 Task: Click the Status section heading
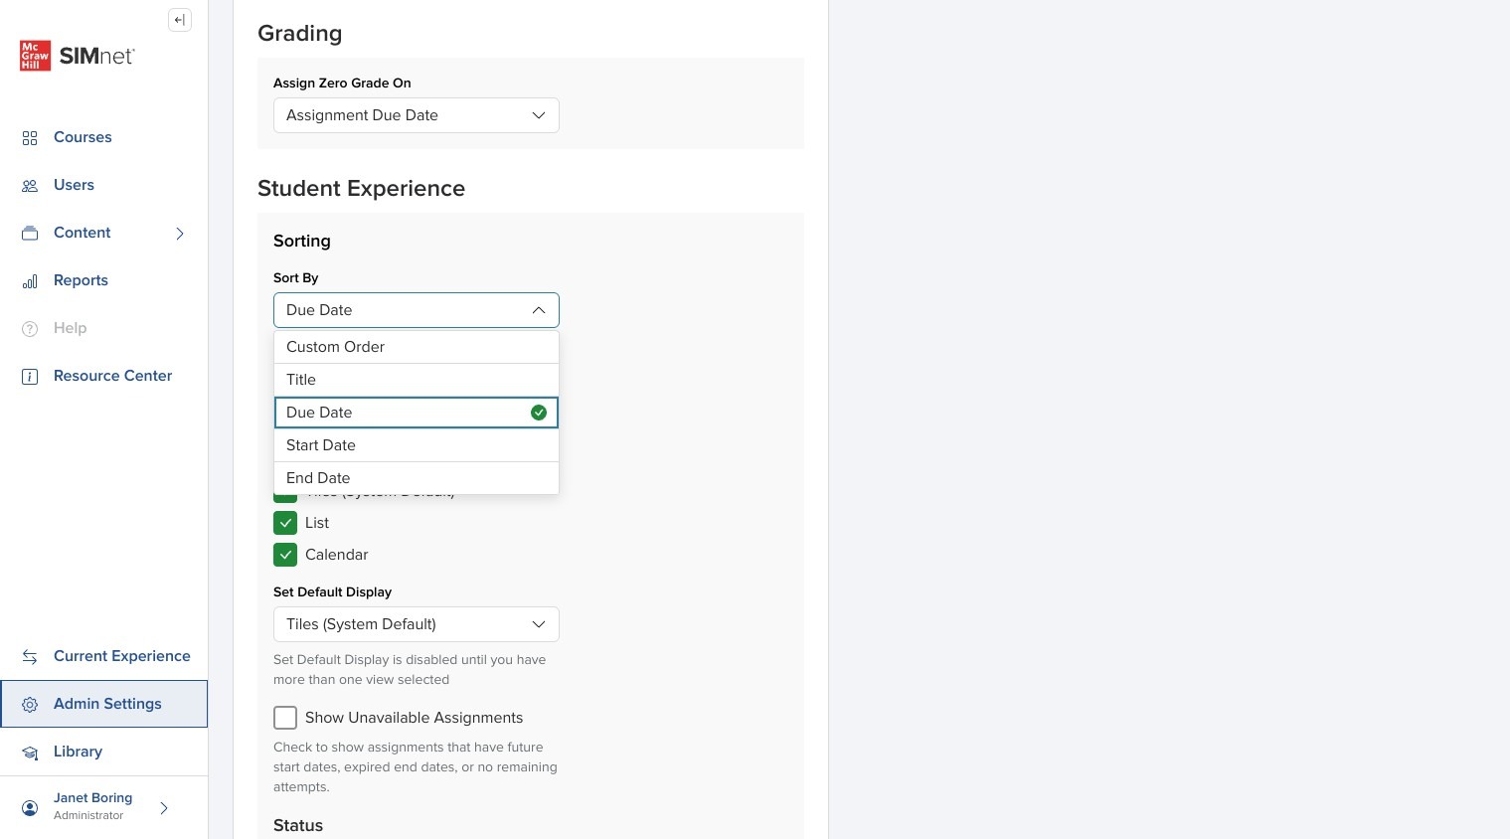[x=298, y=826]
